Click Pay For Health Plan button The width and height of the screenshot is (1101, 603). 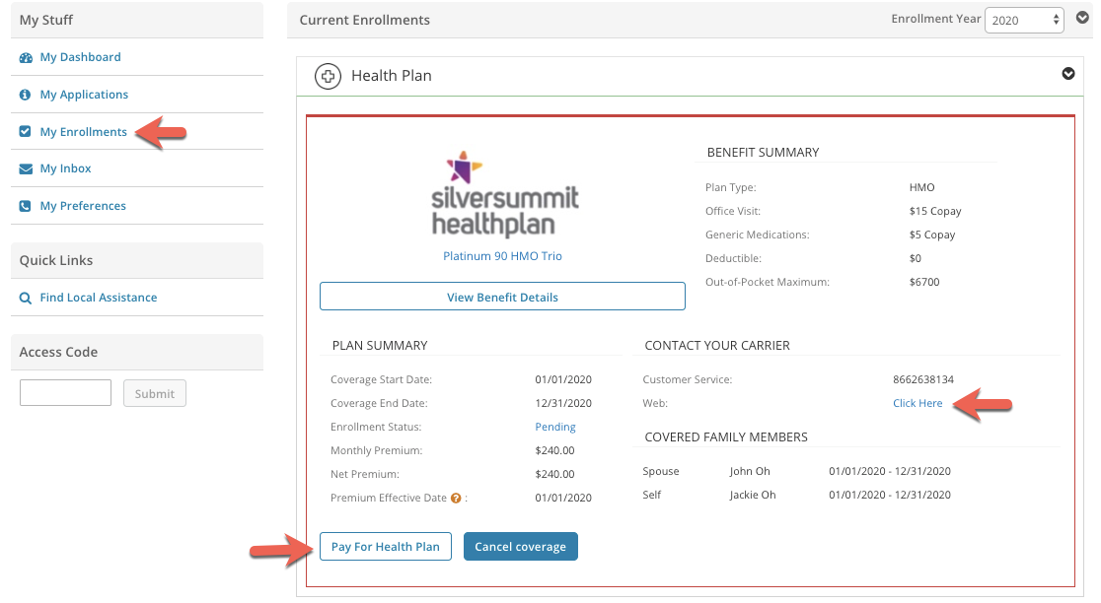[x=386, y=547]
